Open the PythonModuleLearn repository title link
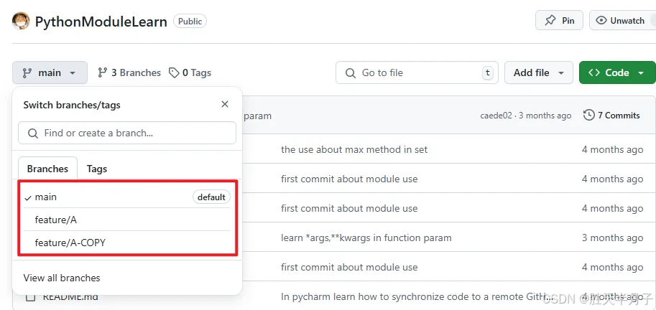 click(101, 22)
